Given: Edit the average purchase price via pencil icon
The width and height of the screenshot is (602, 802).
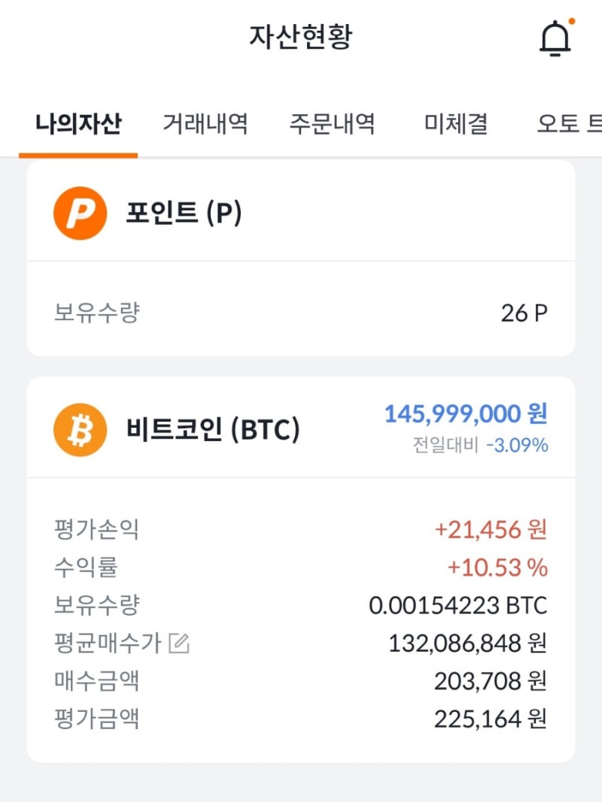Looking at the screenshot, I should (181, 643).
